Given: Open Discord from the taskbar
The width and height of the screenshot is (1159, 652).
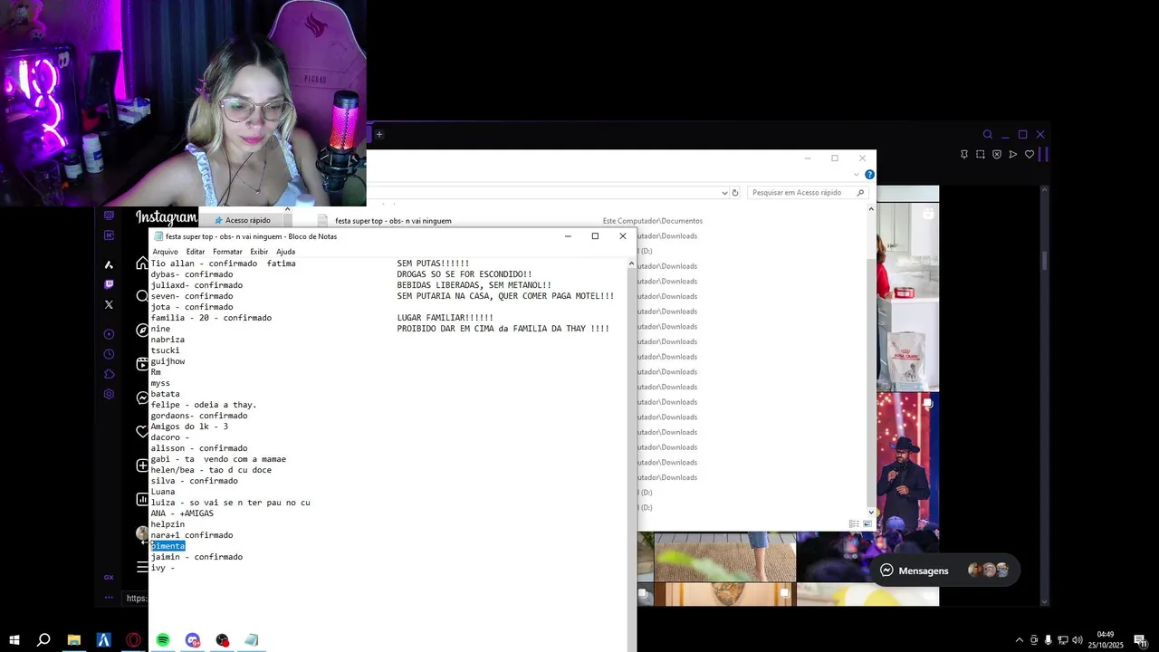Looking at the screenshot, I should (192, 640).
